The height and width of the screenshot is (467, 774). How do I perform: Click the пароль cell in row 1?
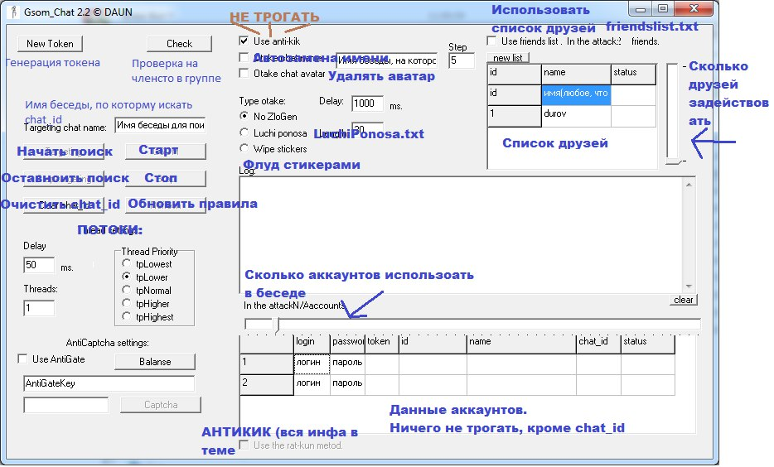[x=347, y=364]
